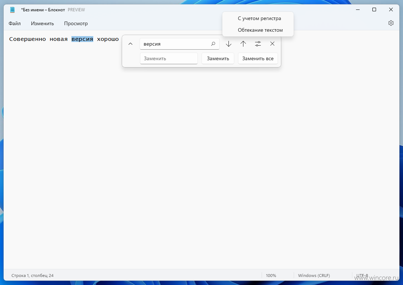Image resolution: width=403 pixels, height=285 pixels.
Task: Maximize the Notepad window
Action: [374, 10]
